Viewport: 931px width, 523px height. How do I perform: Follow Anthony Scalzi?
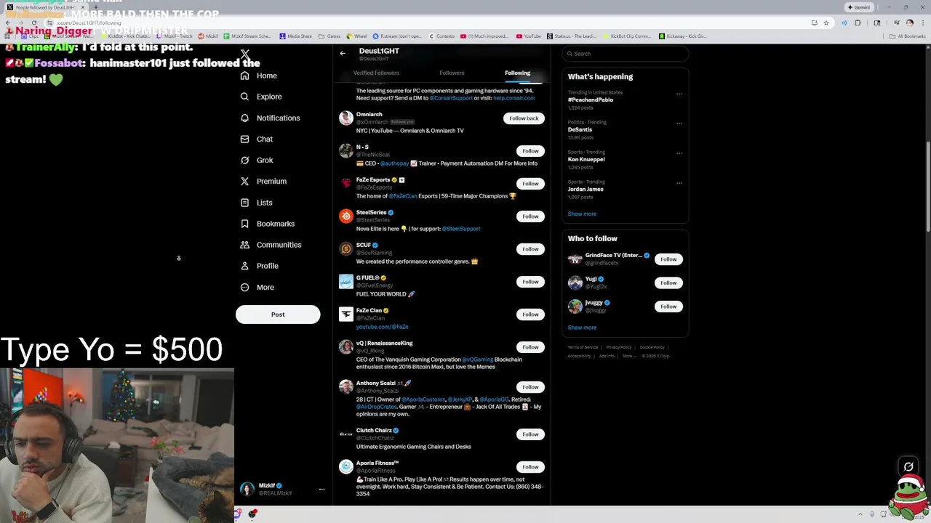530,387
